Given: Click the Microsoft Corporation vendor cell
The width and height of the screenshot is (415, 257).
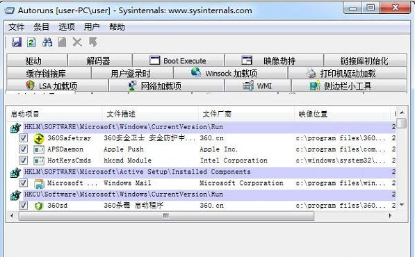Looking at the screenshot, I should point(241,183).
